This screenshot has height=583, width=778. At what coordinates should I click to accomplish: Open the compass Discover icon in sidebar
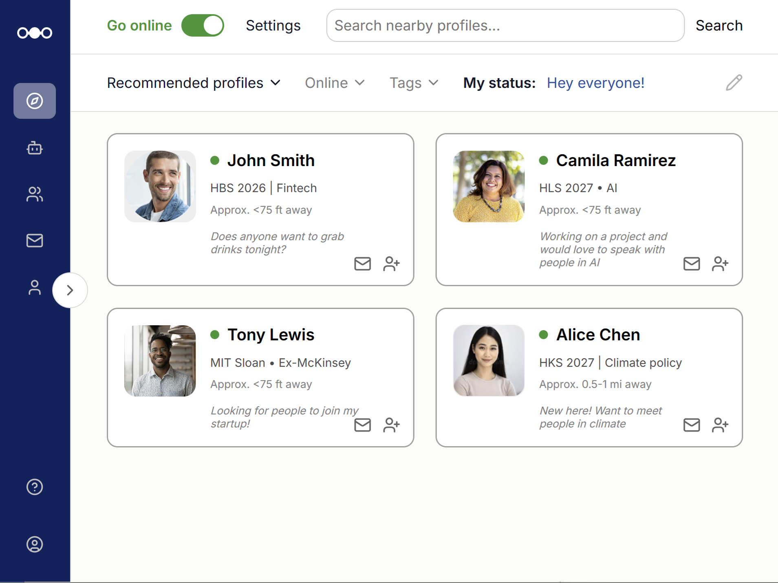pos(35,101)
